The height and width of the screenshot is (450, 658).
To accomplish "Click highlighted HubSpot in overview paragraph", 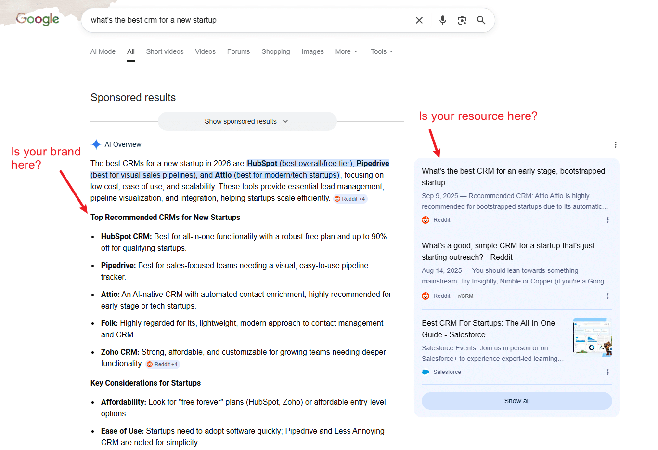I will point(262,163).
